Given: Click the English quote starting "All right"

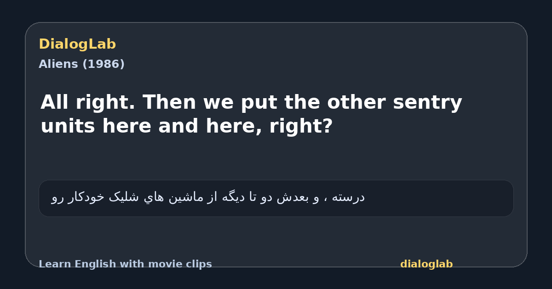Looking at the screenshot, I should (x=251, y=114).
